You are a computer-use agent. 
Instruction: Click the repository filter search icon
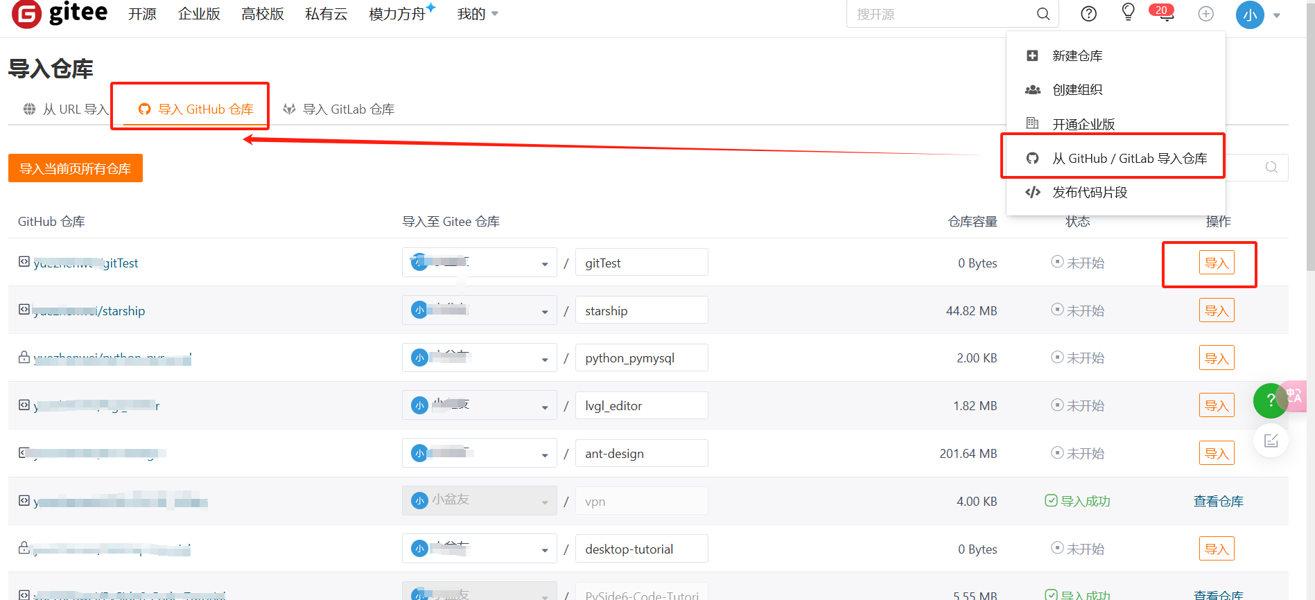click(1271, 167)
